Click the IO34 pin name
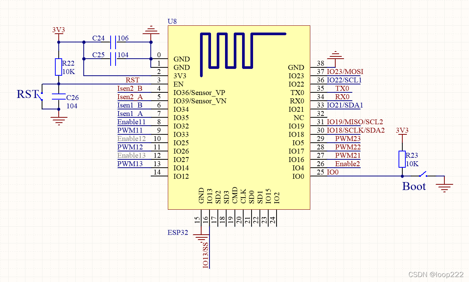The width and height of the screenshot is (469, 282). click(181, 109)
